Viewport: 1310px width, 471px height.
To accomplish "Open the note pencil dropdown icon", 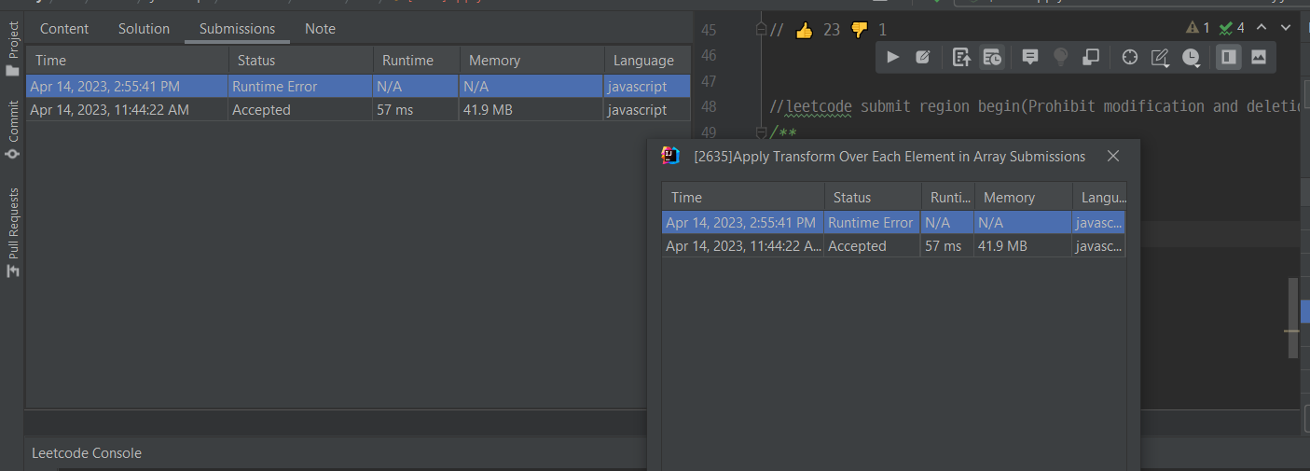I will [1161, 58].
